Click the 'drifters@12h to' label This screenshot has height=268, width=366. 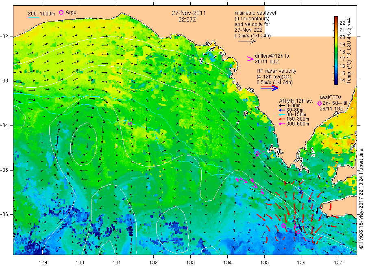tap(272, 56)
